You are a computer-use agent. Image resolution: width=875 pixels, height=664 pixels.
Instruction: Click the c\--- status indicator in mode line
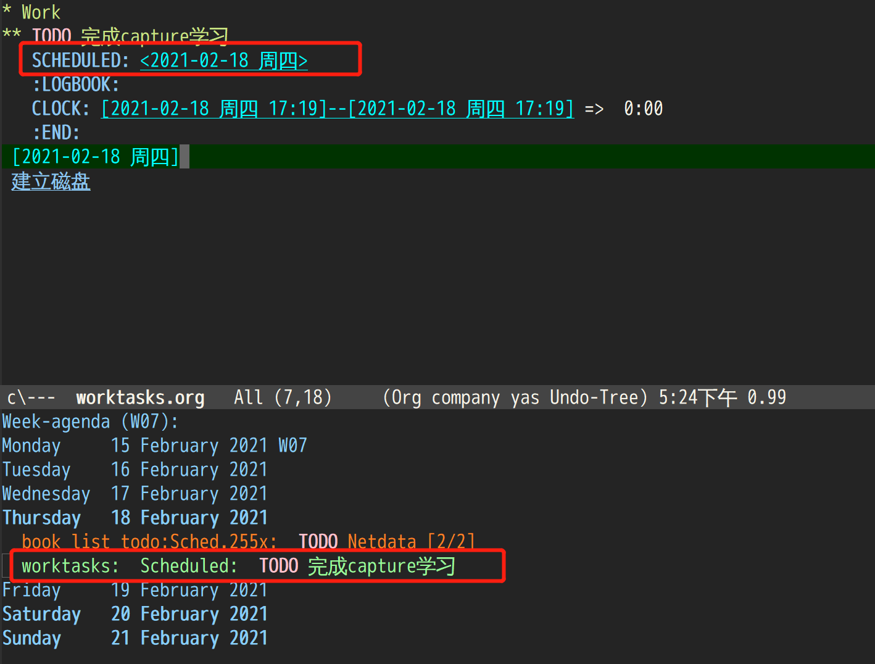(x=31, y=397)
